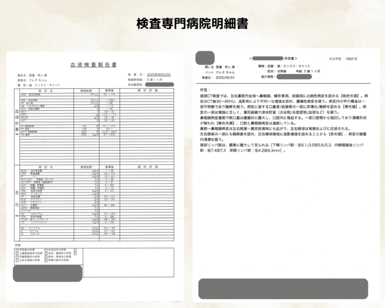Check the first checkbox in 評価 section
The width and height of the screenshot is (385, 308).
point(17,250)
